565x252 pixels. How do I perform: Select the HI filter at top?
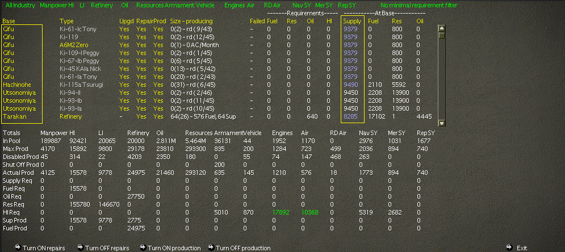click(72, 6)
